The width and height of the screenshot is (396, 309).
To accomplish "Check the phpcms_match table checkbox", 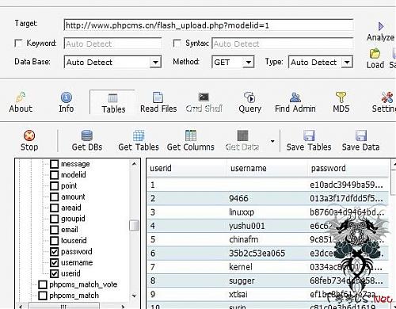I will coord(43,296).
